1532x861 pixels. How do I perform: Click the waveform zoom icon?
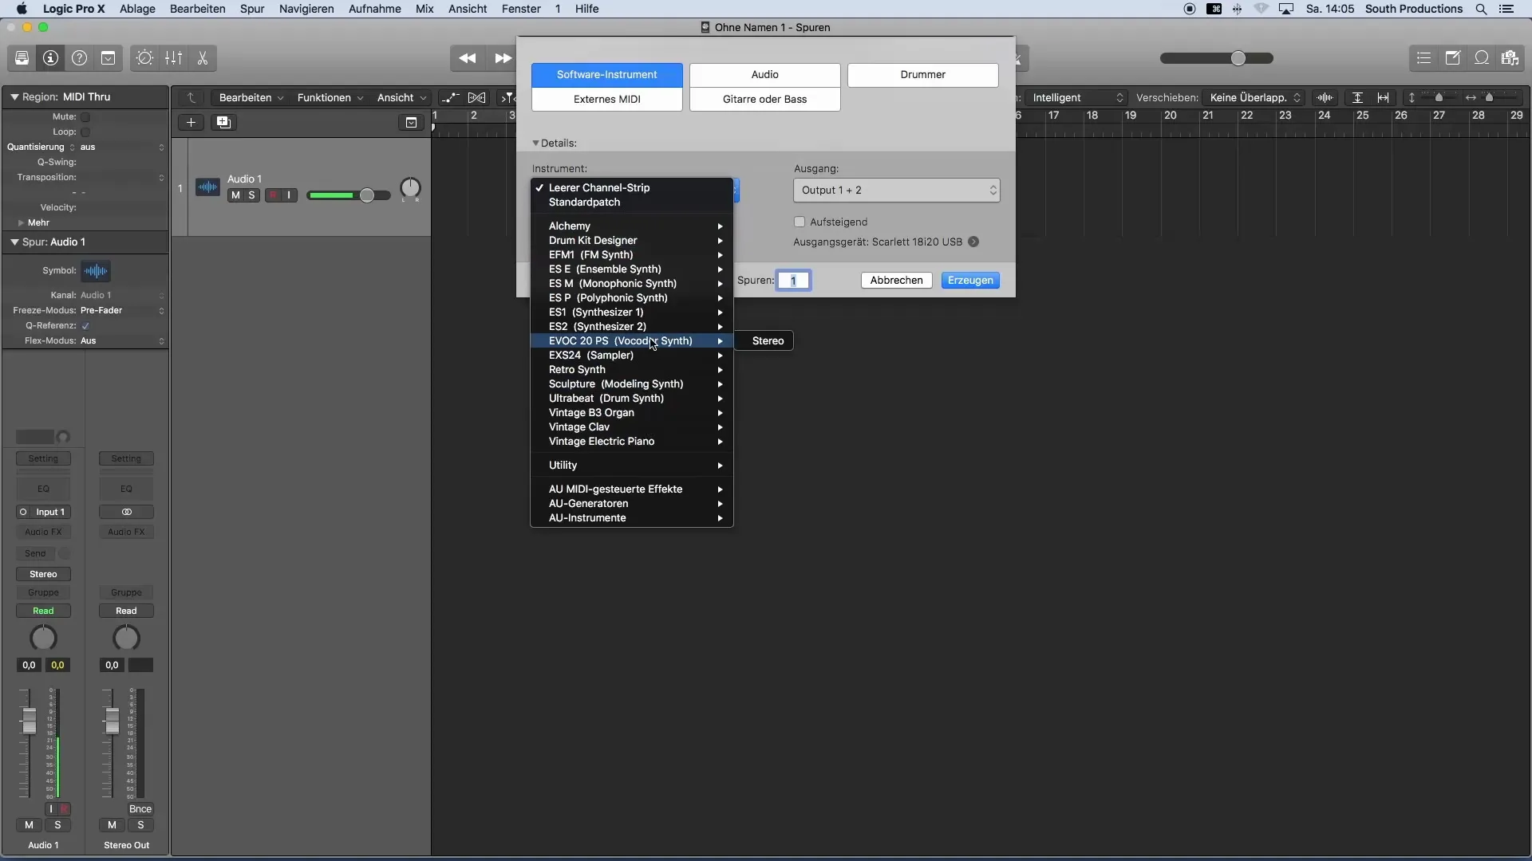click(1325, 97)
